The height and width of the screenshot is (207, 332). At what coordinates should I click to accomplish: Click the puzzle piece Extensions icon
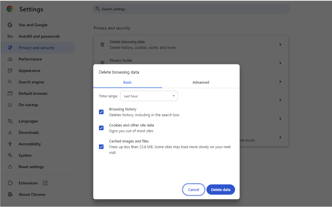click(x=10, y=183)
